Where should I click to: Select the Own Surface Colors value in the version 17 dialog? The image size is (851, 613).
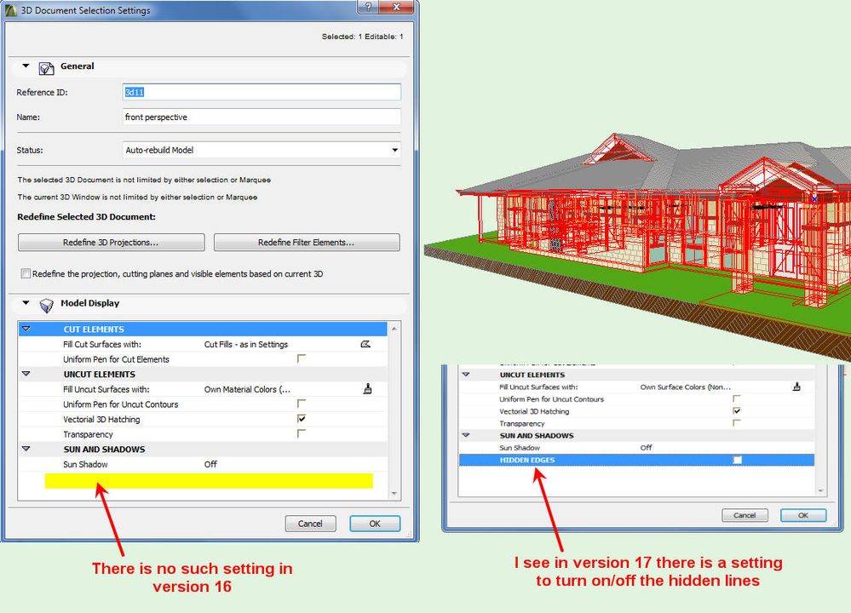(x=686, y=387)
